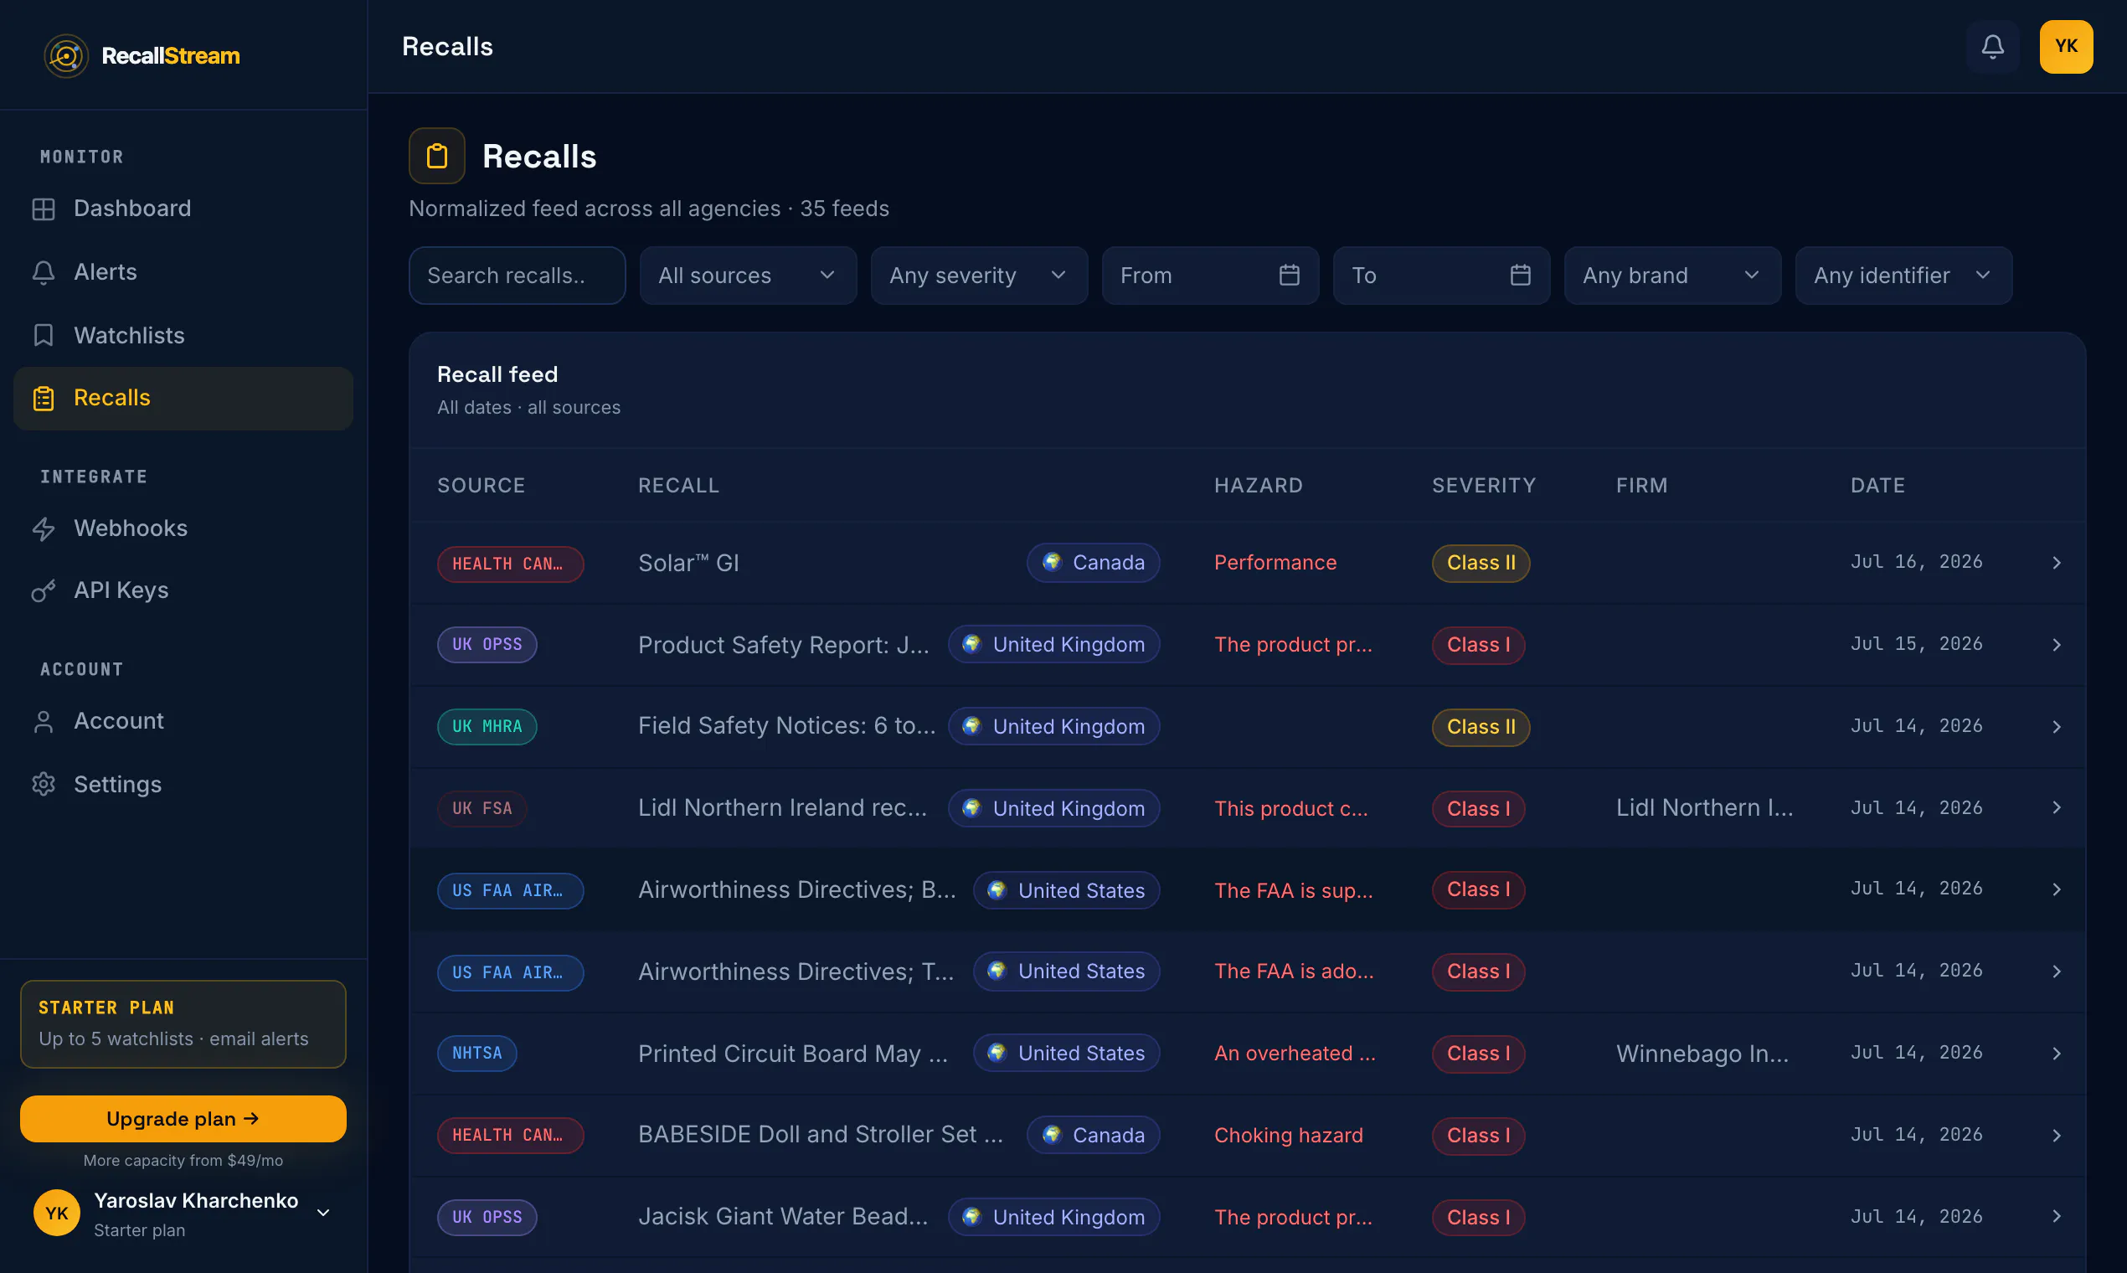The image size is (2127, 1273).
Task: Open Printed Circuit Board row arrow
Action: tap(2056, 1054)
